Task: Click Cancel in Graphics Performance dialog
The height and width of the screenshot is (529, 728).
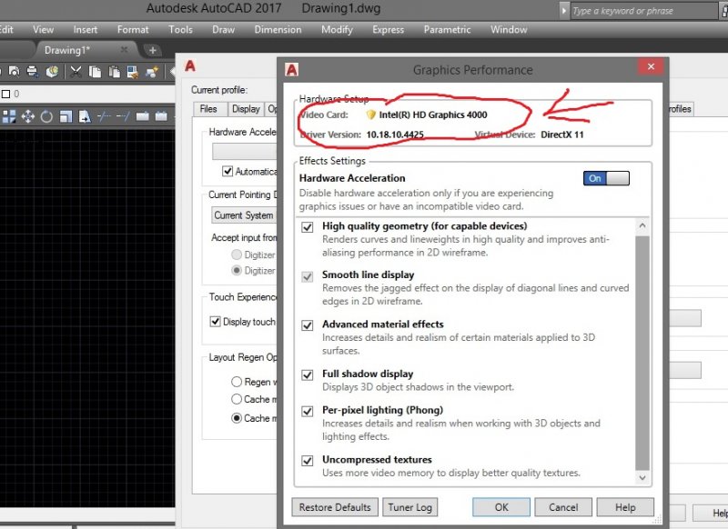Action: point(563,507)
